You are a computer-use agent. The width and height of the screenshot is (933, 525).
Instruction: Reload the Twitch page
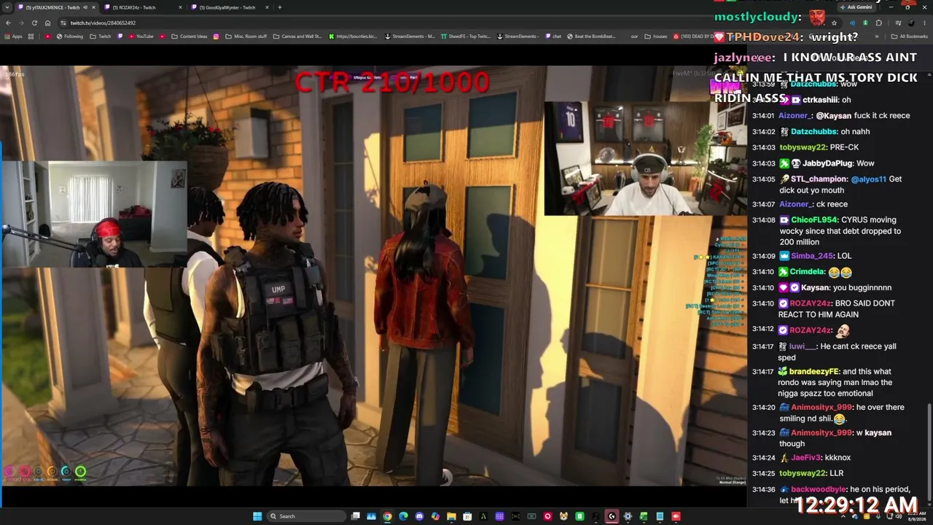(x=34, y=23)
